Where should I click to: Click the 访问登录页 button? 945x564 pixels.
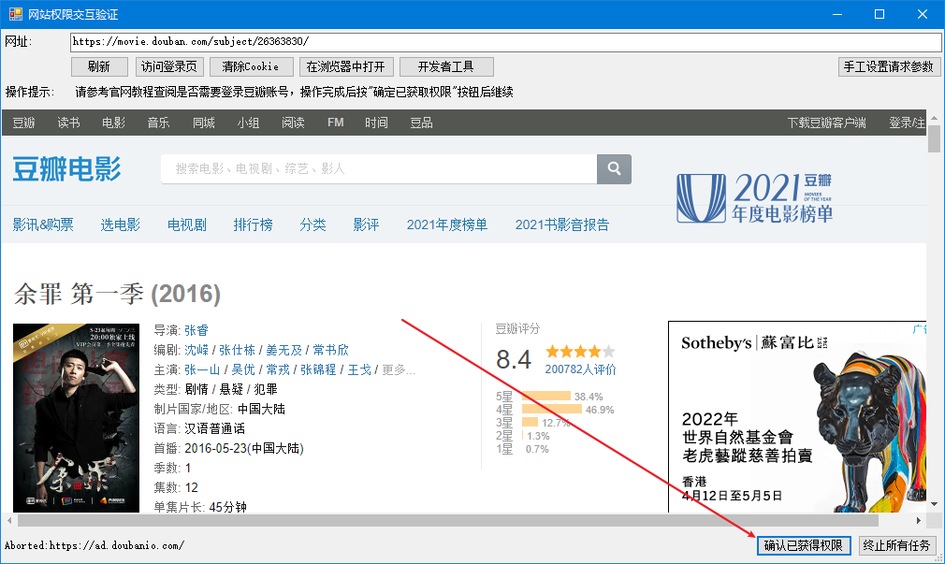point(169,67)
